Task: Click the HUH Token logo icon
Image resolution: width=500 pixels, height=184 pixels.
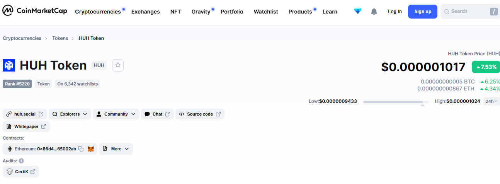Action: 9,65
